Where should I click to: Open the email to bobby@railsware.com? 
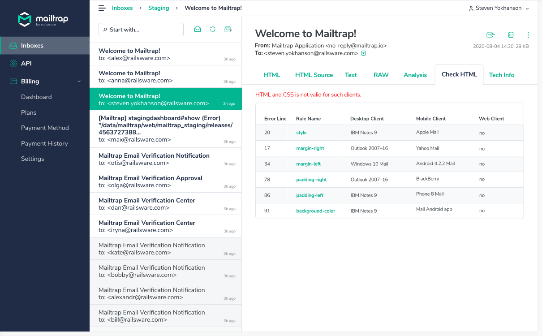(x=166, y=271)
